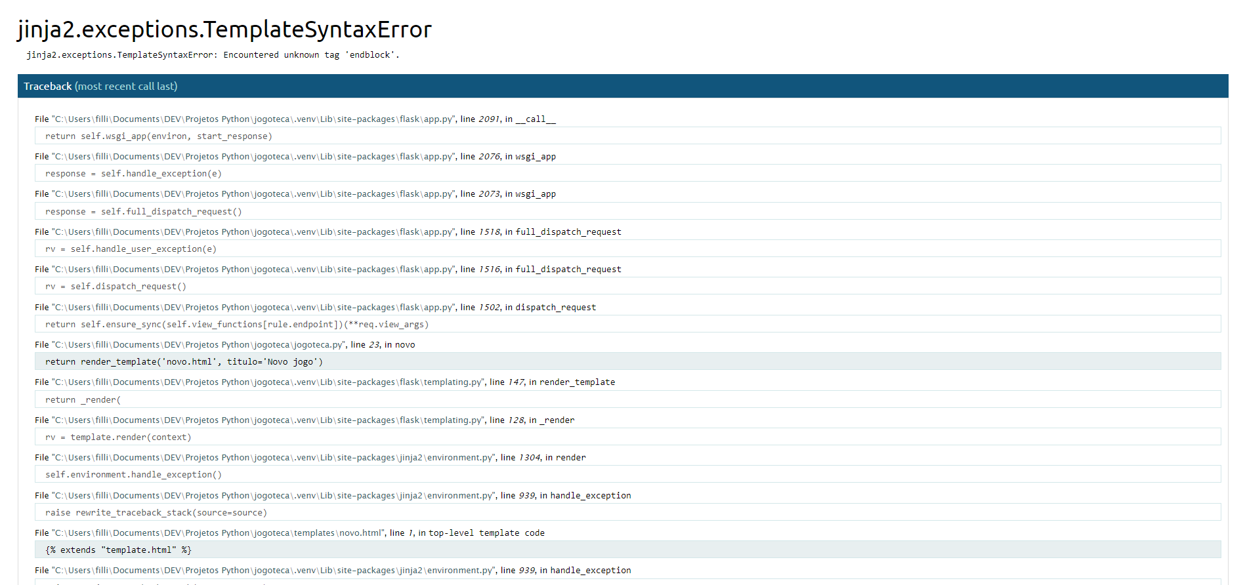The height and width of the screenshot is (585, 1245).
Task: Click frame header line 1502 in dispatch_request
Action: (316, 307)
